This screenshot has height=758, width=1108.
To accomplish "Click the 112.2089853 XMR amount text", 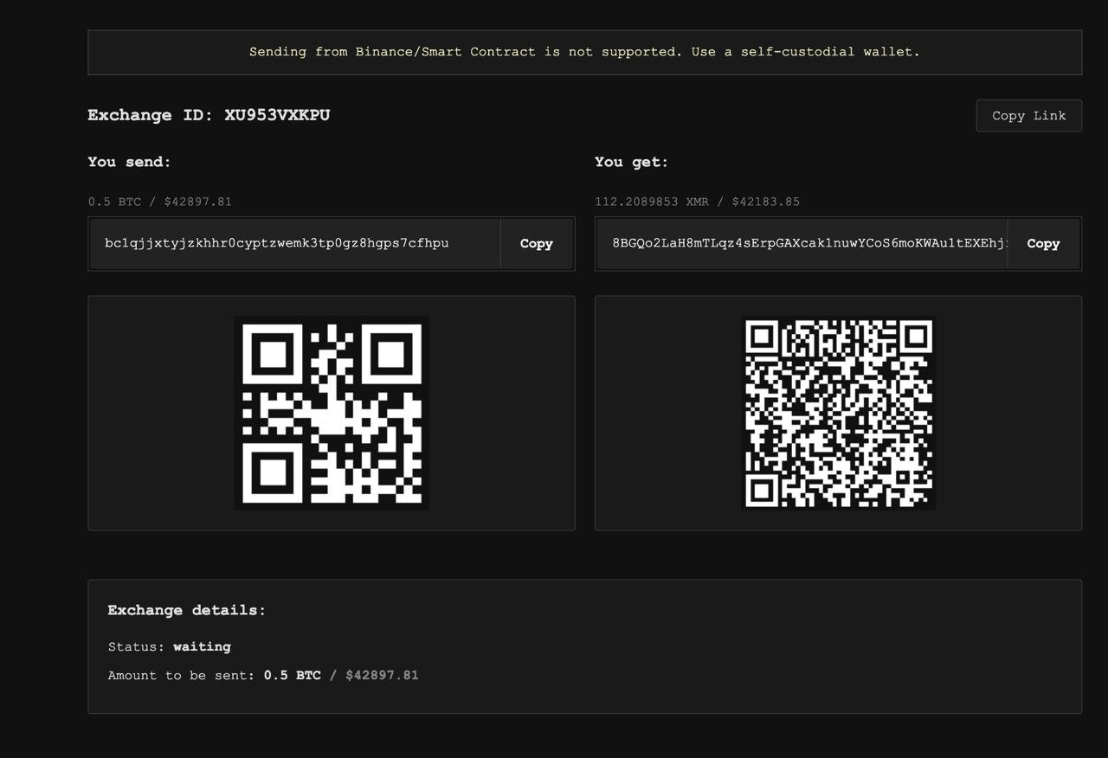I will (x=651, y=202).
